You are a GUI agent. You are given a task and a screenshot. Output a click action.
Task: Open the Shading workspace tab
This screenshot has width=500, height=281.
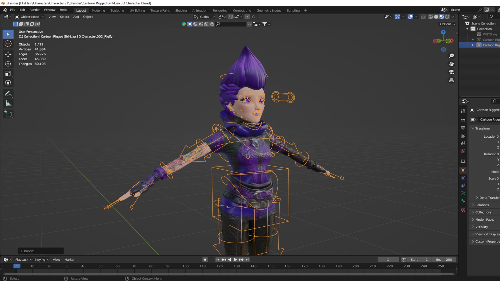pos(180,10)
